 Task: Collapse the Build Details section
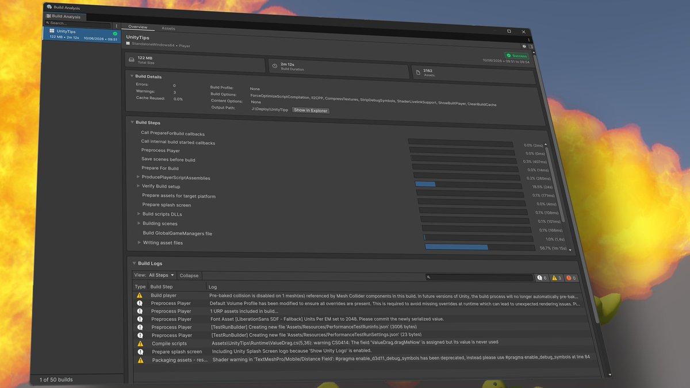click(132, 76)
